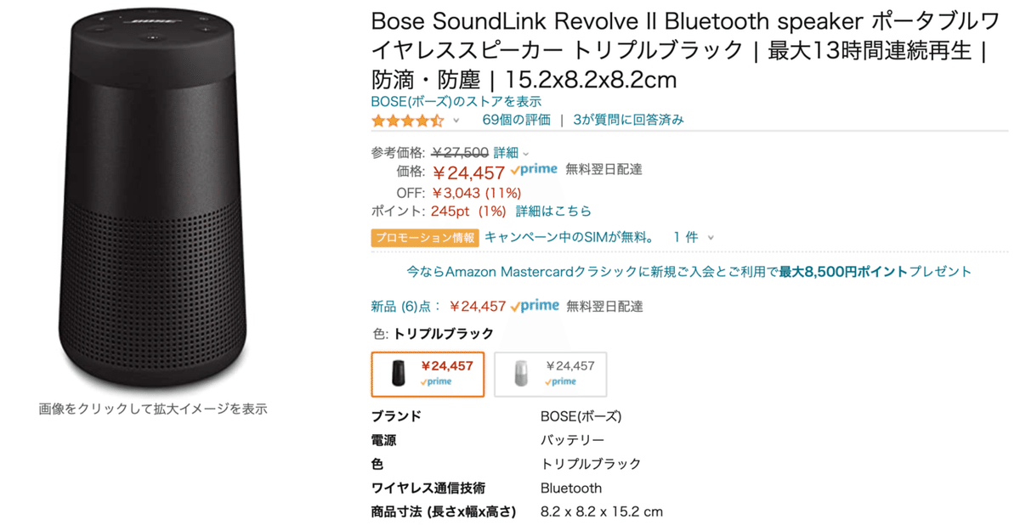Click the Prime logo beside 新品 price
This screenshot has width=1020, height=525.
[x=535, y=304]
